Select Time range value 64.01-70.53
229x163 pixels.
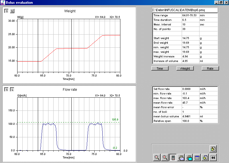189,15
